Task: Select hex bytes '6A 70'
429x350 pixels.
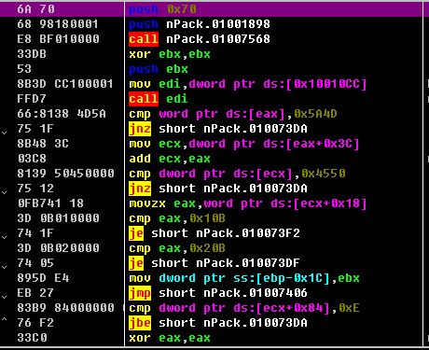Action: click(36, 9)
